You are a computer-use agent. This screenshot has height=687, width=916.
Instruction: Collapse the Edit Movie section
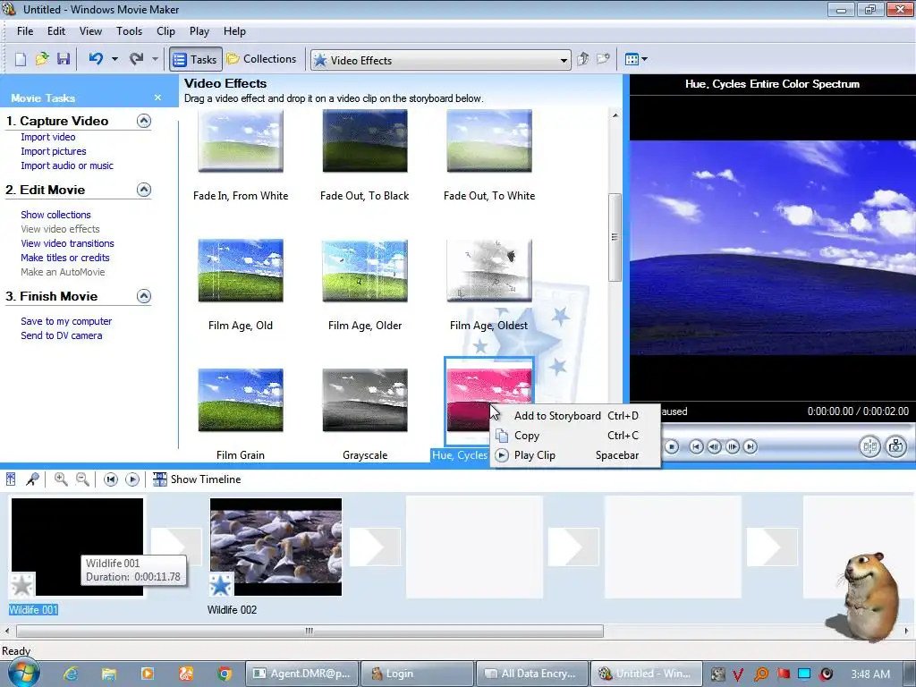click(x=144, y=190)
